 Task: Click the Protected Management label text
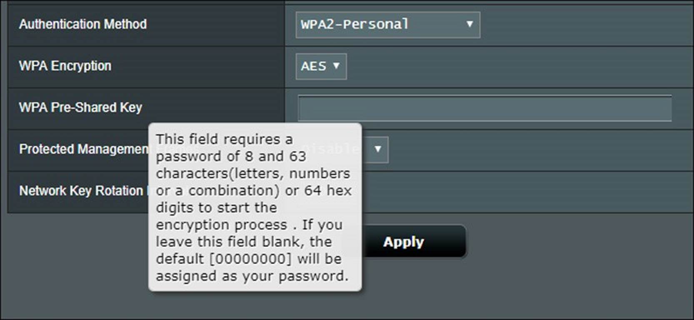pos(83,149)
